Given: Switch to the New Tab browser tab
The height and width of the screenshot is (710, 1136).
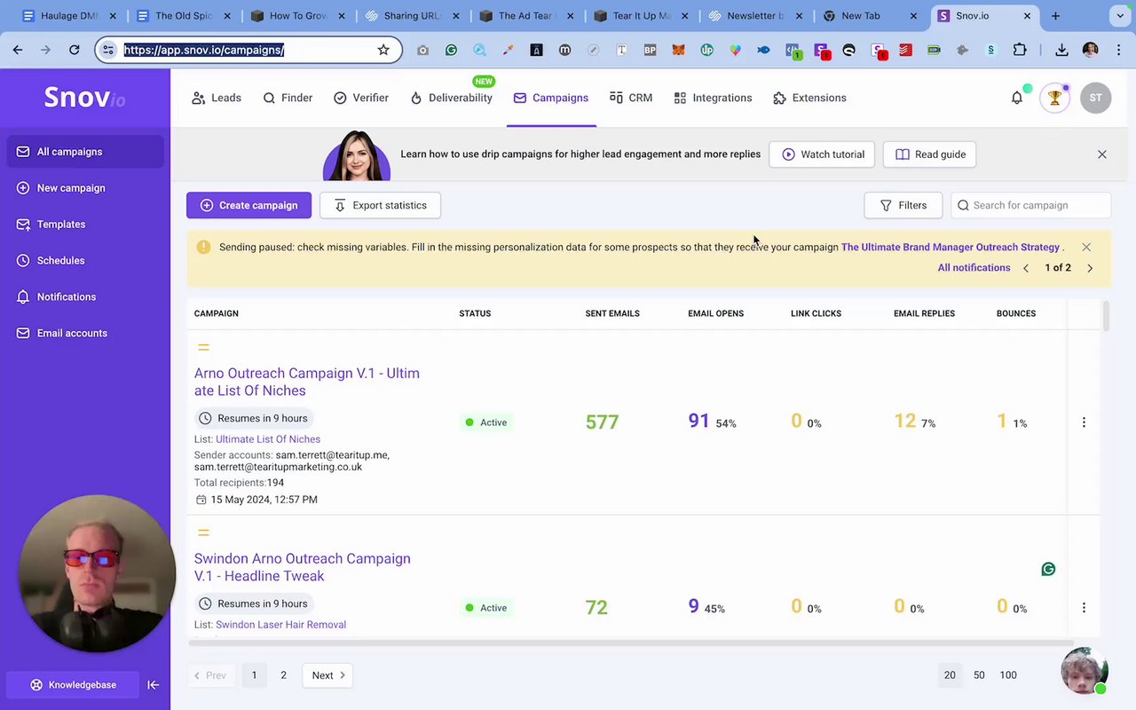Looking at the screenshot, I should coord(869,16).
